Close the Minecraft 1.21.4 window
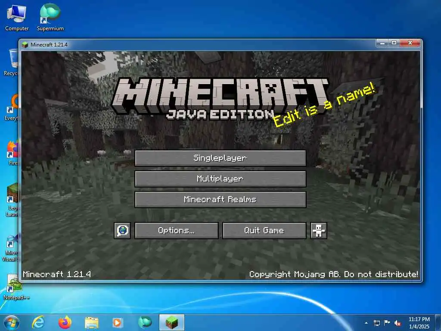This screenshot has width=441, height=331. click(410, 43)
